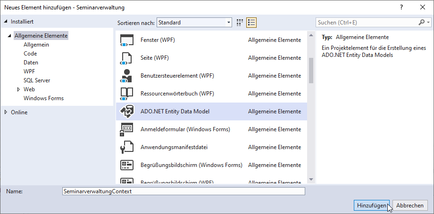Click the Begrüßungsbildschirm (Windows Forms) name
434x214 pixels.
point(191,165)
